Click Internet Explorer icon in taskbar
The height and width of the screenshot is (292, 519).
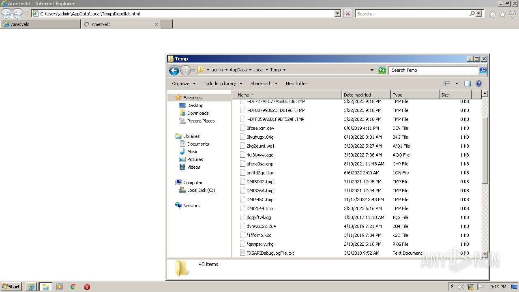31,287
